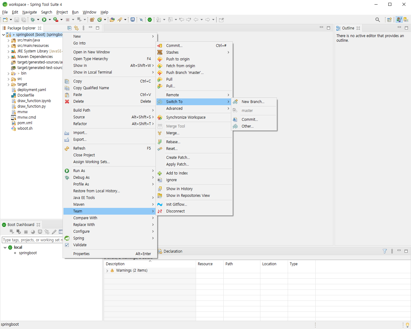Click the Resource column header
The image size is (411, 329).
coord(209,264)
